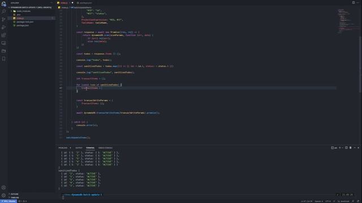Create a new terminal with plus icon

coord(339,148)
